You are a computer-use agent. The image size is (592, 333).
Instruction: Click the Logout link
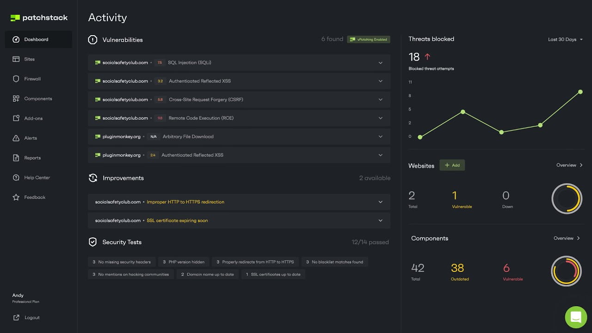point(32,318)
